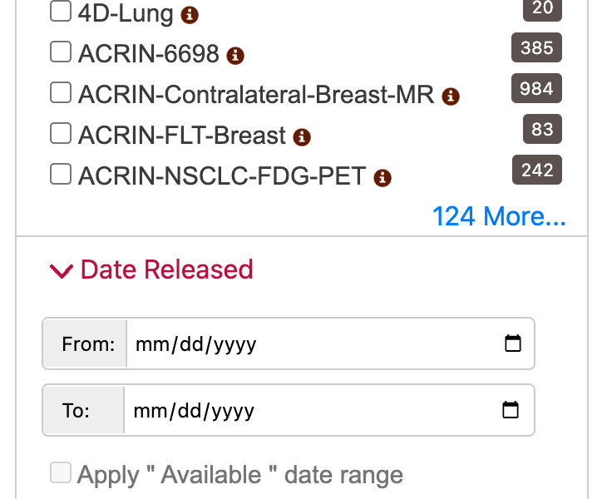Click the From date mm/dd/yyyy field
The width and height of the screenshot is (597, 499).
[x=330, y=343]
